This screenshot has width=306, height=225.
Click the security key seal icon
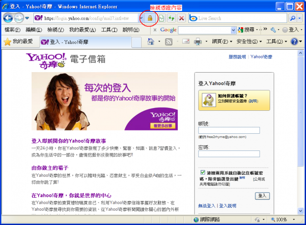[209, 100]
